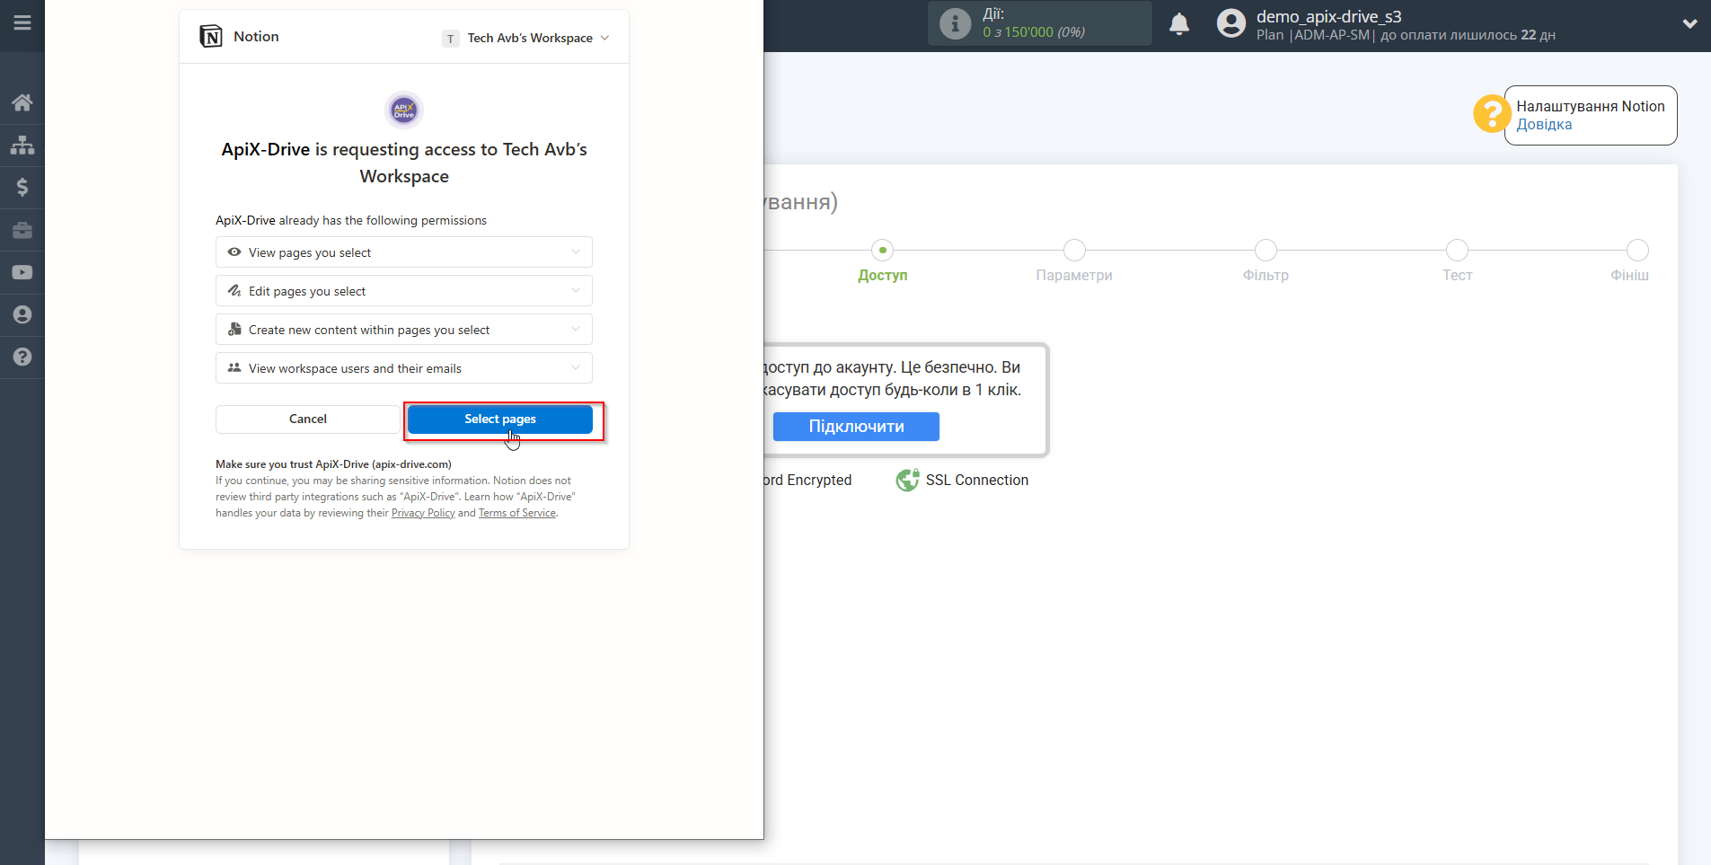Open the connections sitemap sidebar icon

pyautogui.click(x=22, y=145)
